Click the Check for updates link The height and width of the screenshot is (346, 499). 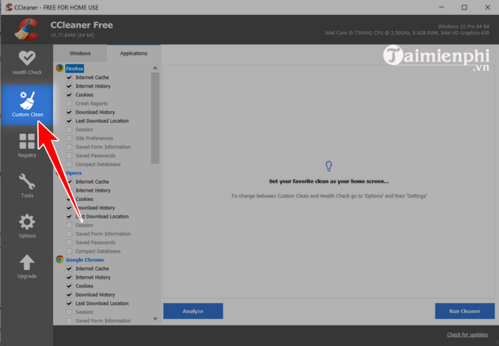[x=467, y=335]
